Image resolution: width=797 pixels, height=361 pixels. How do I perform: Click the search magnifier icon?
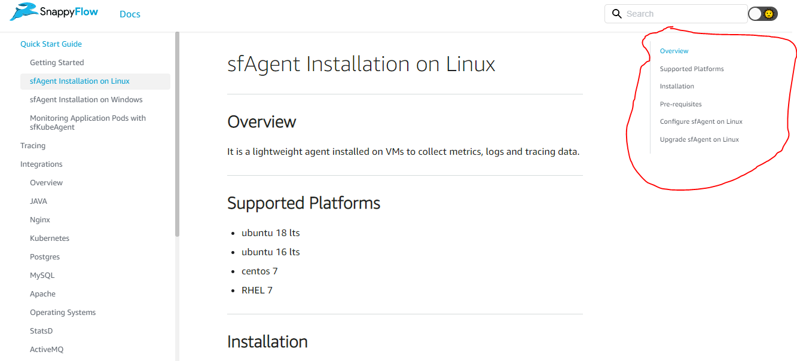617,14
